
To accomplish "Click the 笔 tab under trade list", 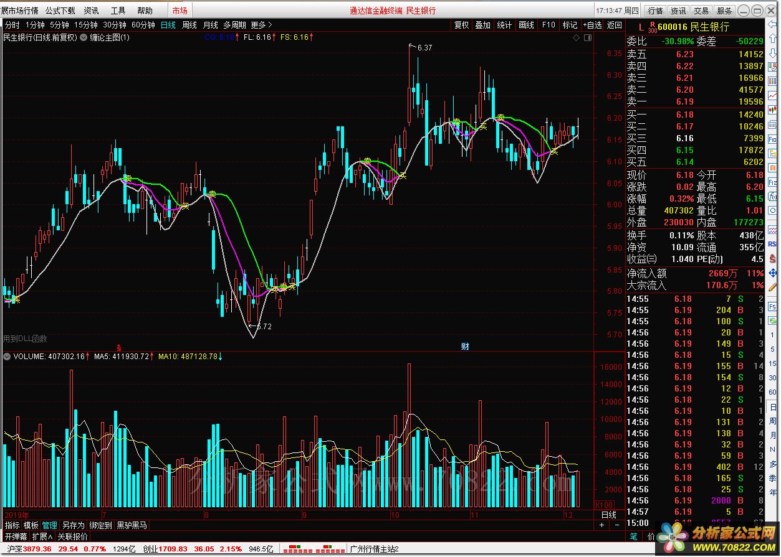I will click(633, 536).
